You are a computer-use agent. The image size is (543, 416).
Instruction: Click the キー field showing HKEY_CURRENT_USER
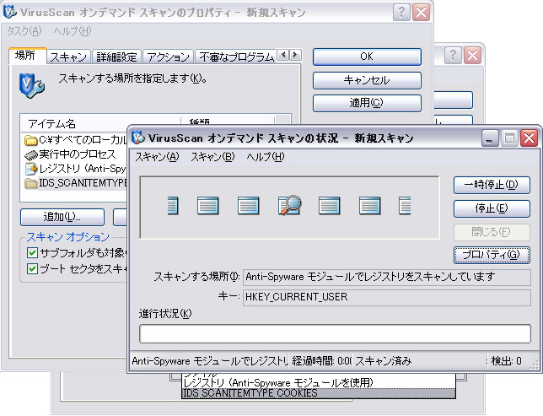click(387, 297)
